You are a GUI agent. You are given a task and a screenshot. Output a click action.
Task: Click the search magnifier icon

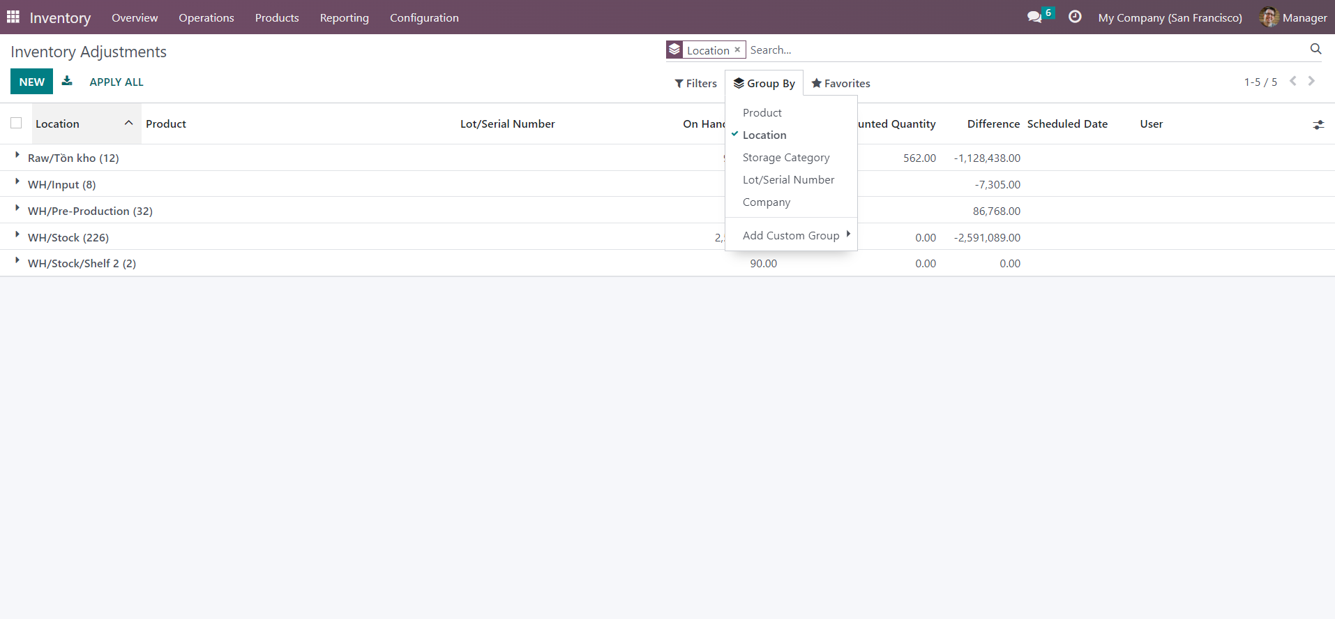(x=1315, y=49)
